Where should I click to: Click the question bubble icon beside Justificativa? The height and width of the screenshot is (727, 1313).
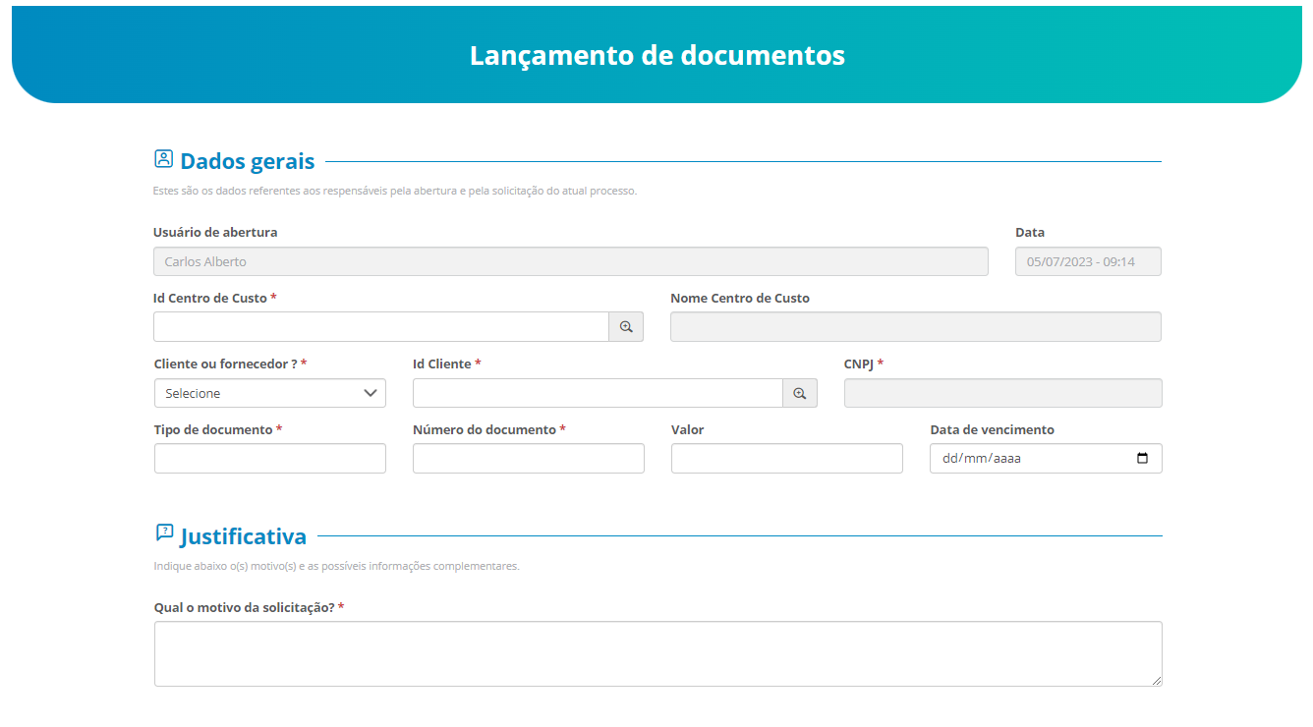coord(164,532)
